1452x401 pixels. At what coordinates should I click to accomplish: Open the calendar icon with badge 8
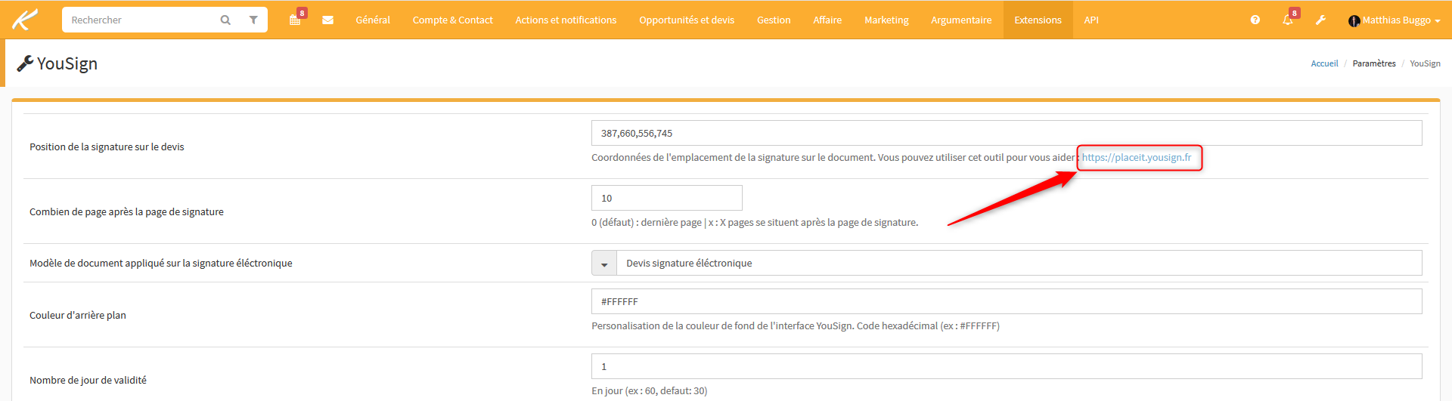point(296,20)
